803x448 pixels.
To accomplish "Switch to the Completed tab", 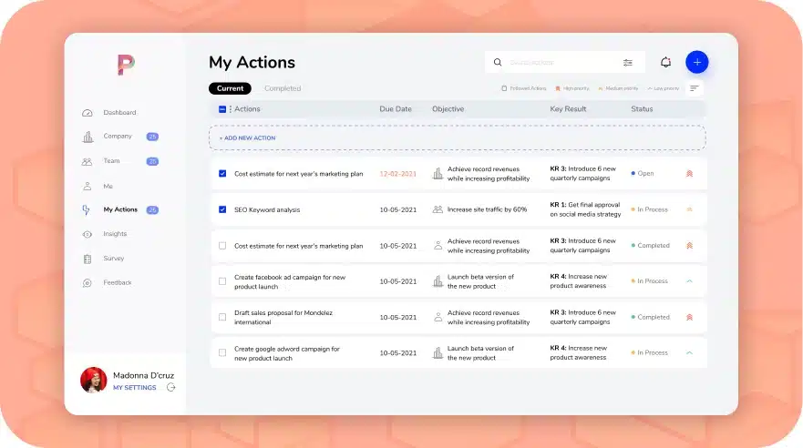I will pyautogui.click(x=283, y=88).
